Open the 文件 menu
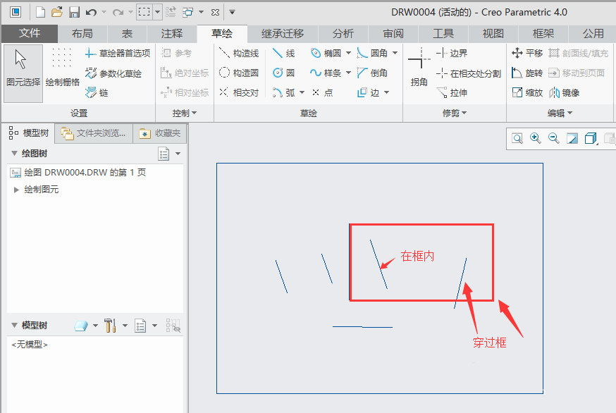This screenshot has height=413, width=616. coord(28,33)
